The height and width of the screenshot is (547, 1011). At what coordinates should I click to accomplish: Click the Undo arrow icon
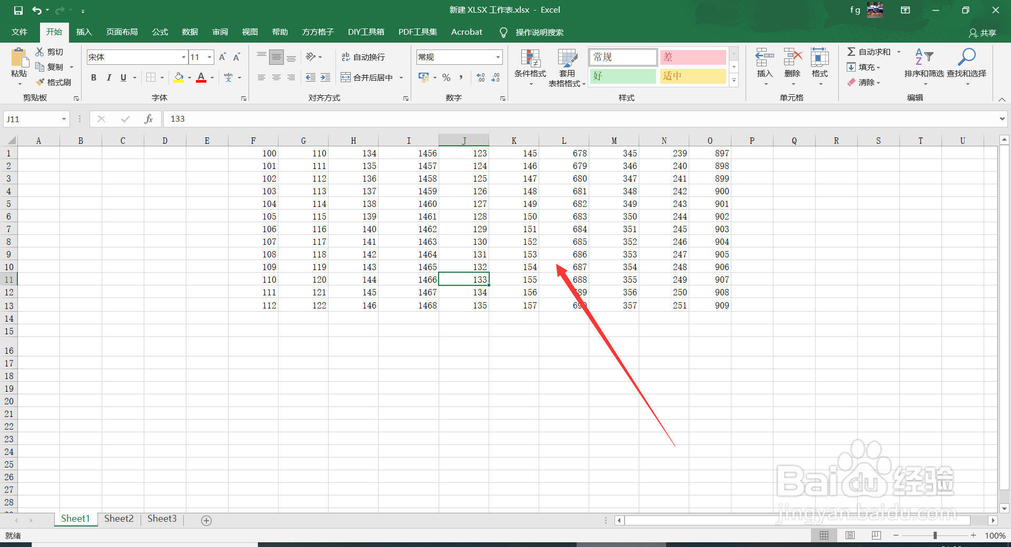point(36,10)
